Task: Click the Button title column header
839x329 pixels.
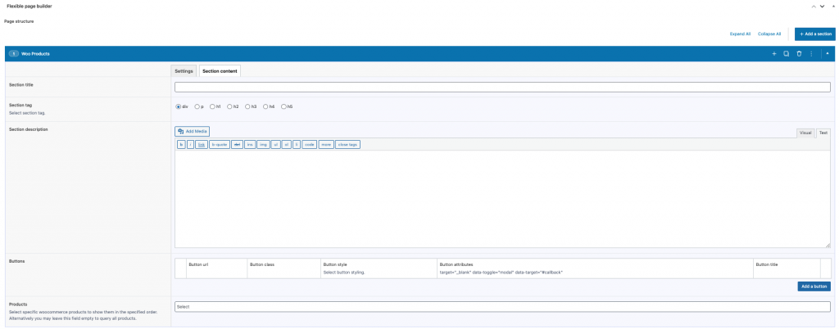Action: click(x=767, y=264)
